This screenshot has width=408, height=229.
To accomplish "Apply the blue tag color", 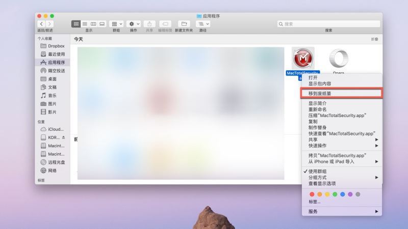I will [342, 194].
